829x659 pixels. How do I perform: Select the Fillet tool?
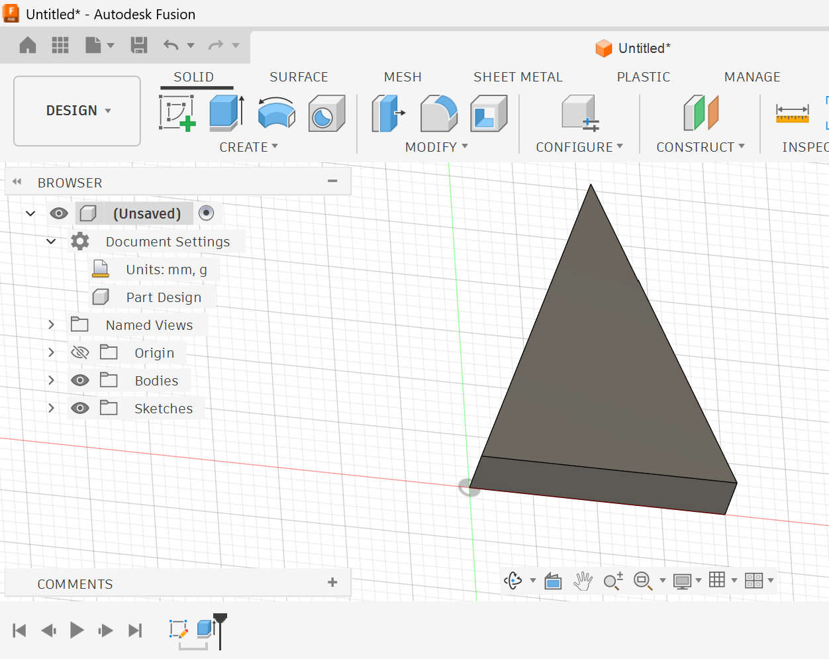[439, 113]
